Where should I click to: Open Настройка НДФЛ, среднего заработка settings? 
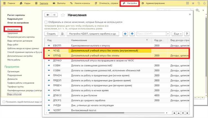pyautogui.click(x=93, y=34)
